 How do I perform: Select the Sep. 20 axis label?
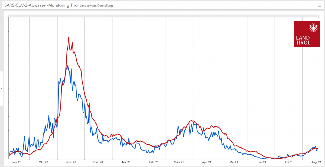[16, 162]
